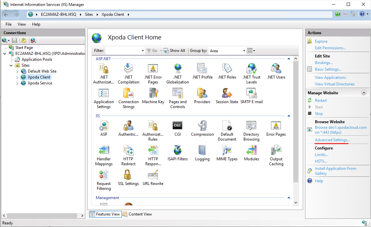Collapse the Sites tree node
This screenshot has width=371, height=227.
click(11, 65)
